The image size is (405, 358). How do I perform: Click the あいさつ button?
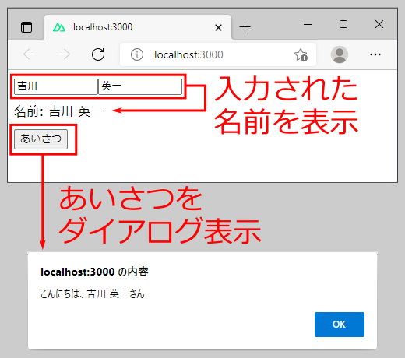(x=41, y=139)
